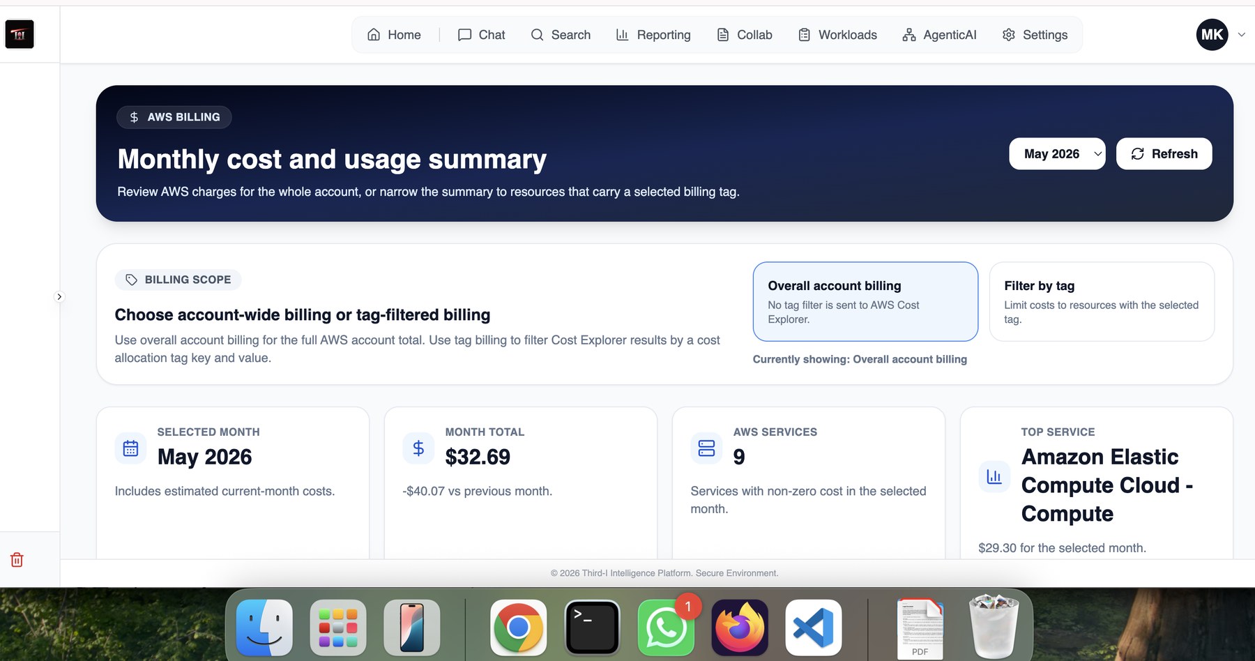Open Terminal from the dock
The width and height of the screenshot is (1255, 661).
pos(592,628)
